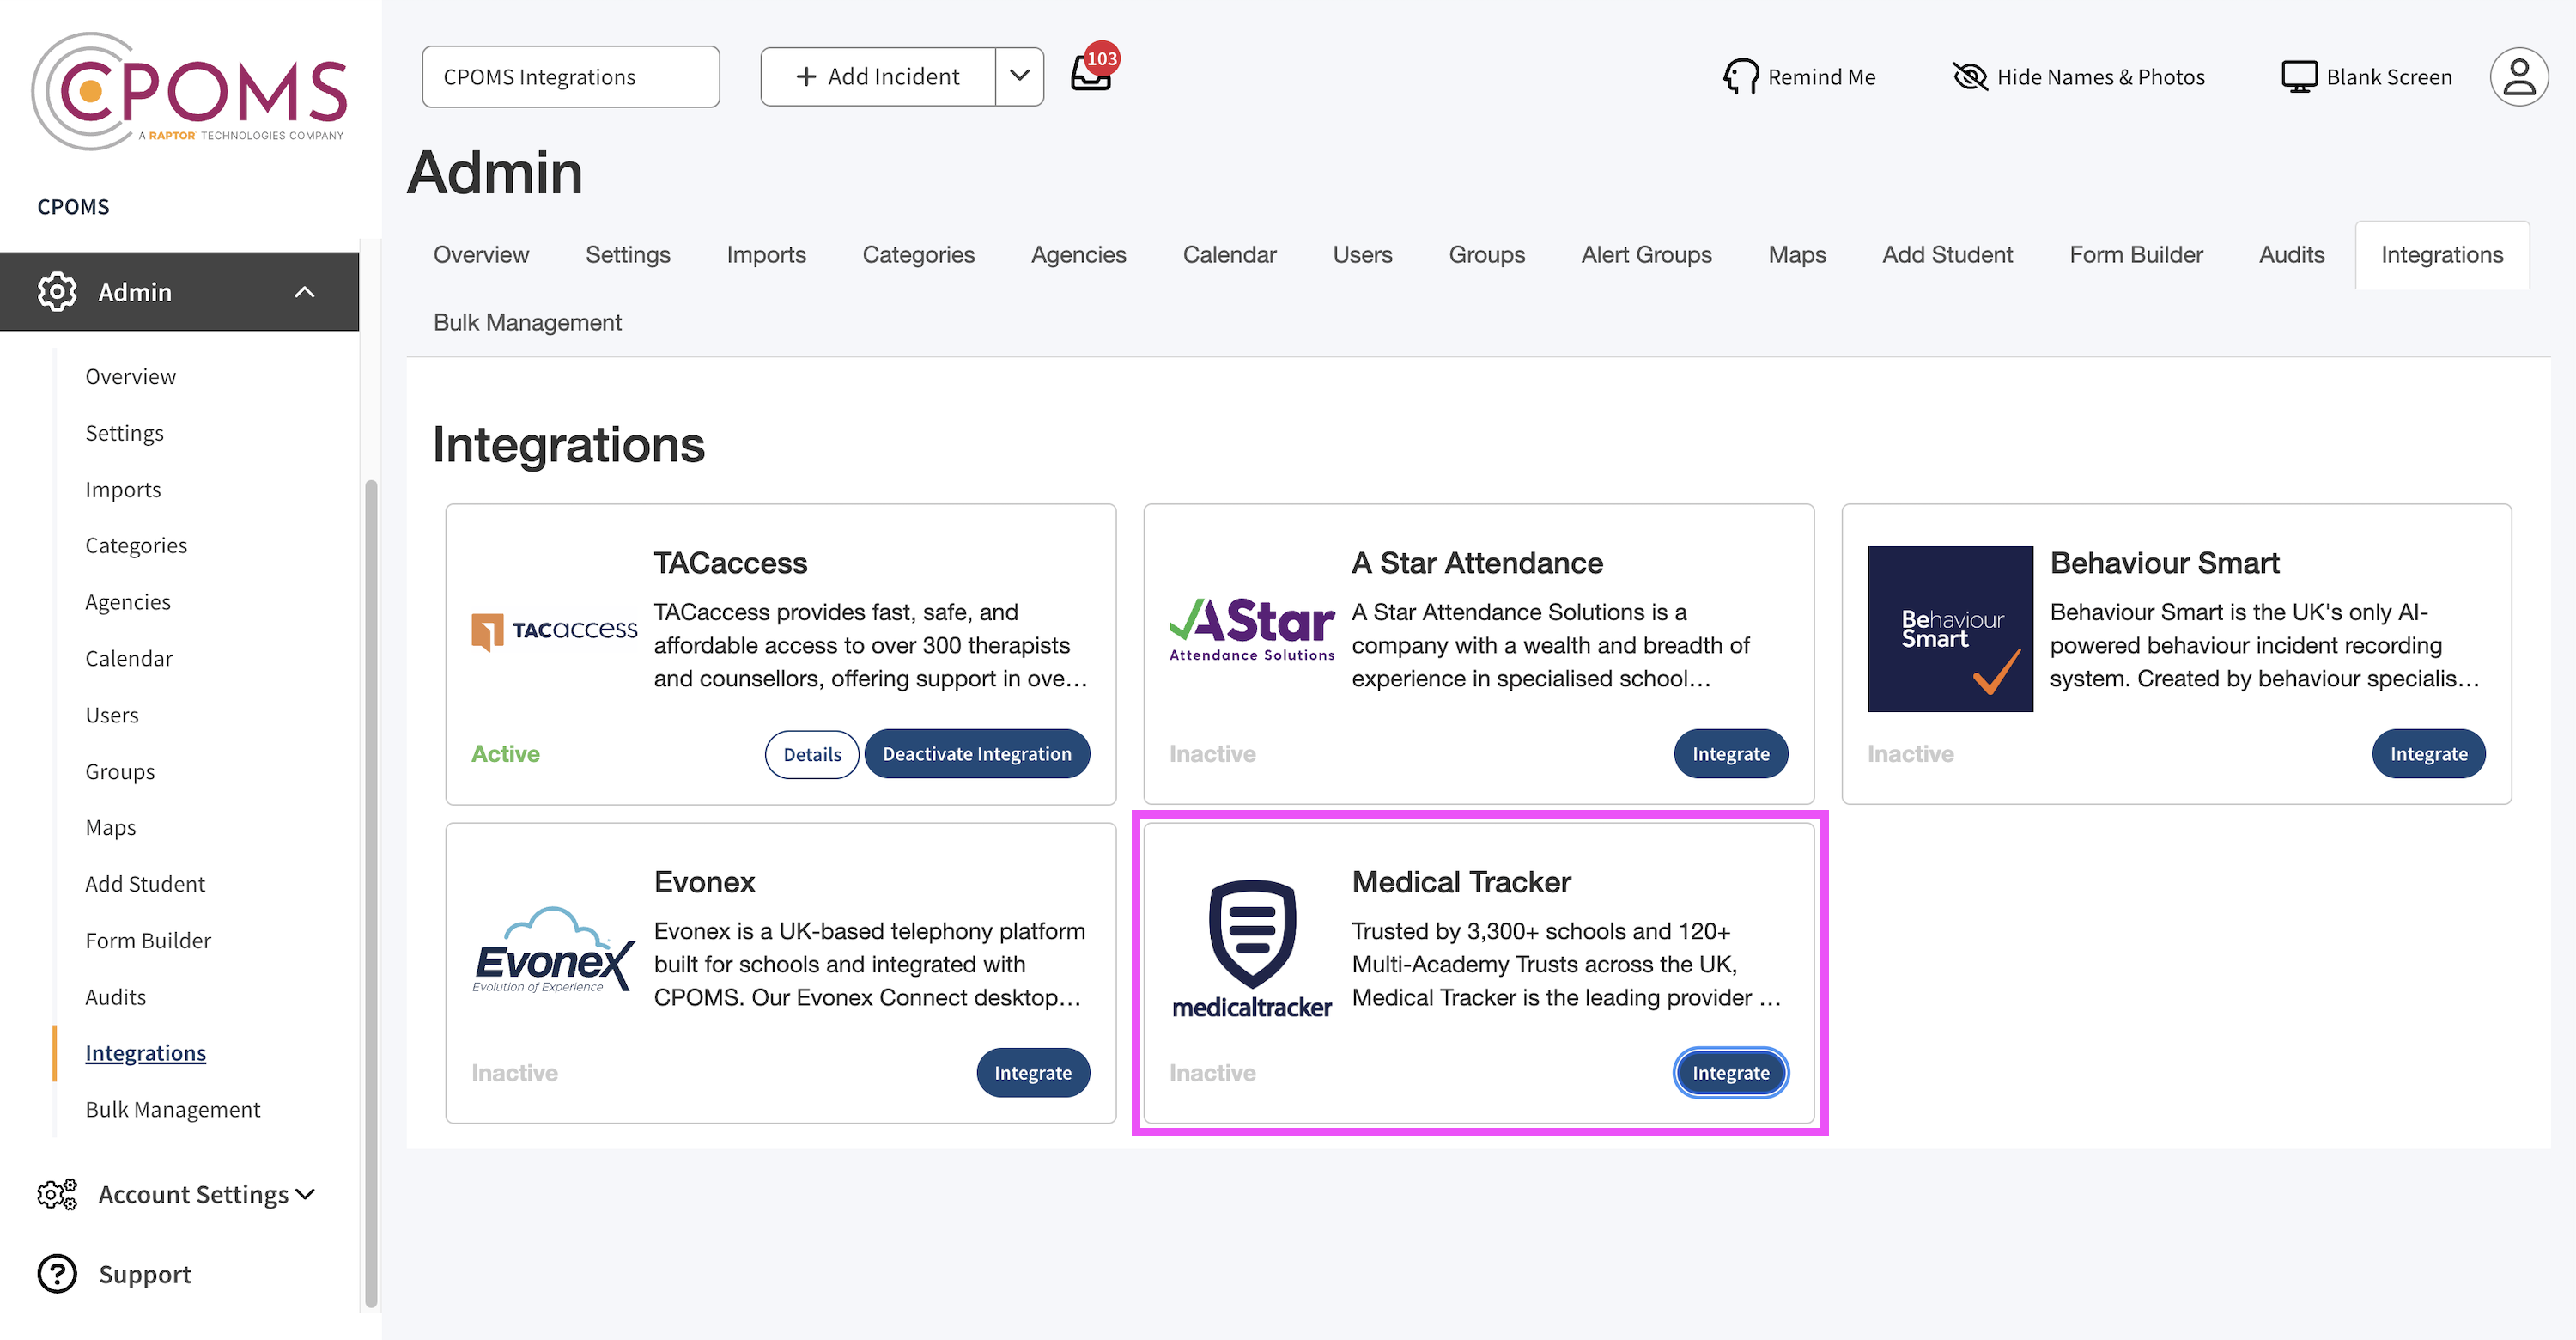Image resolution: width=2576 pixels, height=1340 pixels.
Task: Click the Integrations sidebar link
Action: (x=146, y=1053)
